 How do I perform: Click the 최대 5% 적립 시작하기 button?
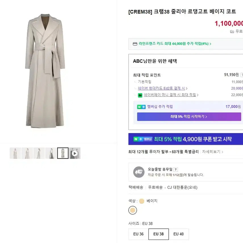click(x=189, y=117)
